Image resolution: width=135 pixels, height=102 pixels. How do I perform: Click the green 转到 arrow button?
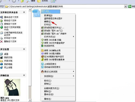point(130,6)
